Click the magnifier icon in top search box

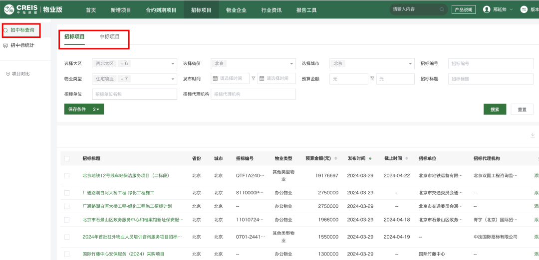pyautogui.click(x=442, y=9)
